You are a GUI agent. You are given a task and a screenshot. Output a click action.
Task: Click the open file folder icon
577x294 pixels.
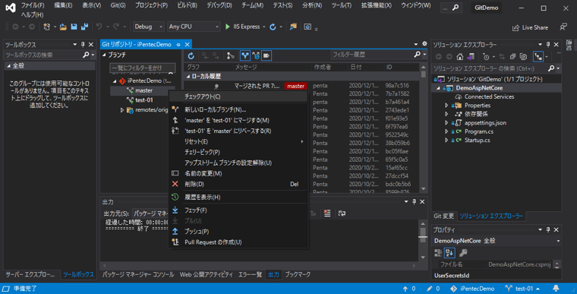tap(63, 27)
